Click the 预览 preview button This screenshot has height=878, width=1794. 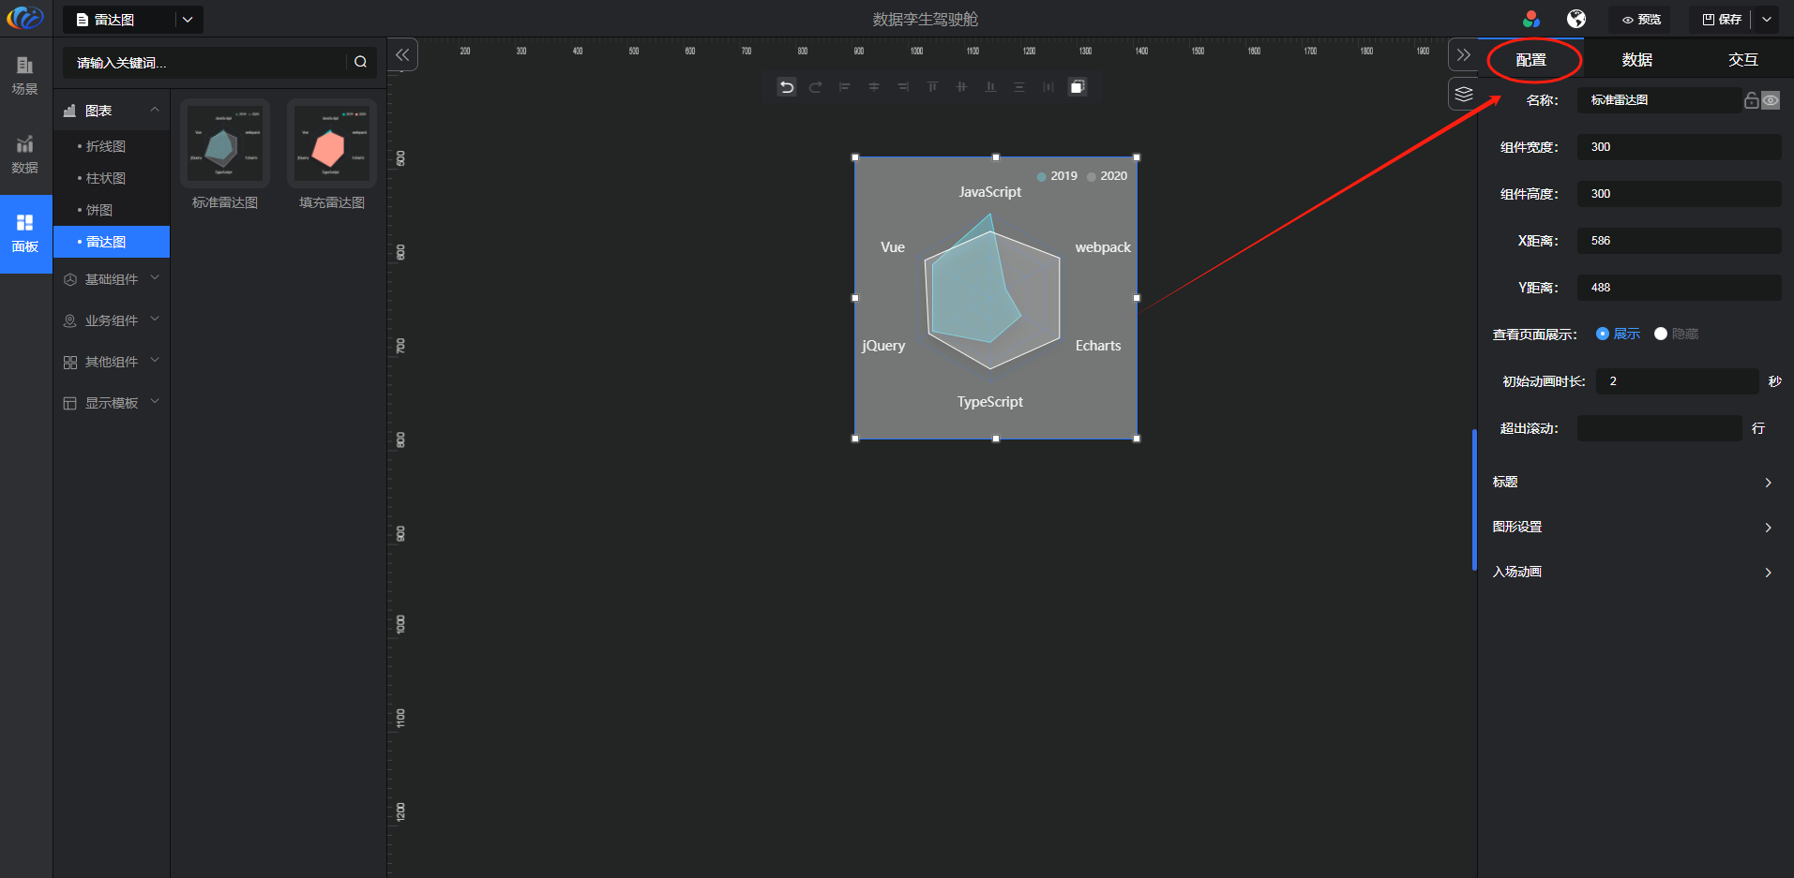(x=1641, y=19)
